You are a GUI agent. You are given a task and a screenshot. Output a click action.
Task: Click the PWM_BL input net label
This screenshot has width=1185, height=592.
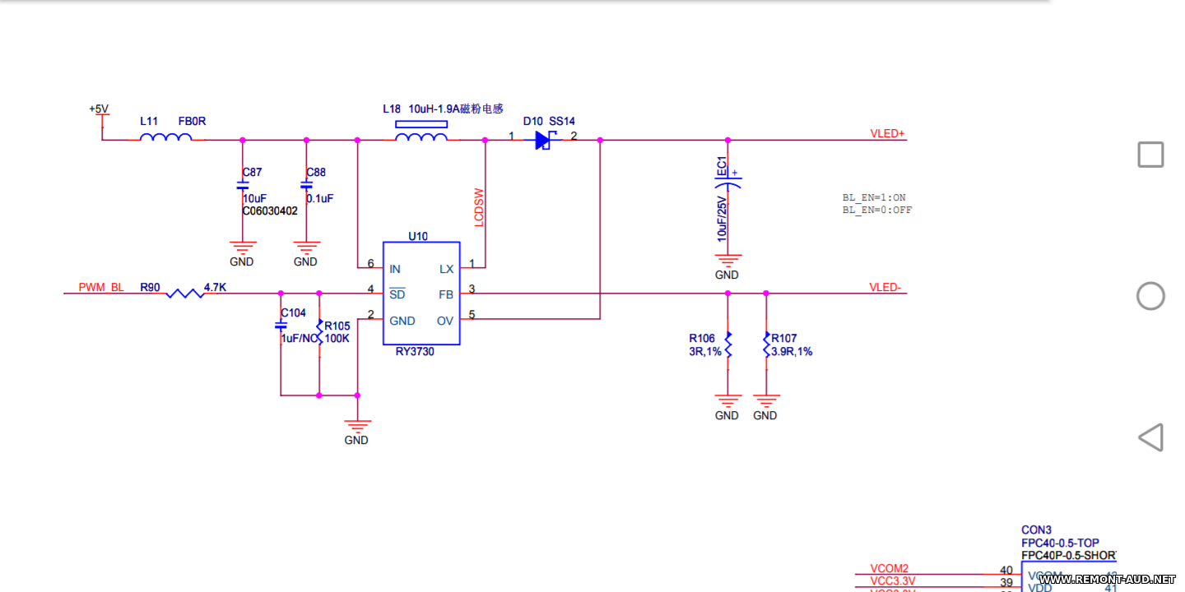pos(101,287)
